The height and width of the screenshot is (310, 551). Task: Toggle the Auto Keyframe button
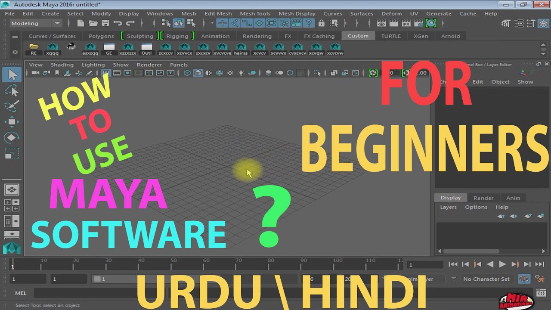pos(524,279)
